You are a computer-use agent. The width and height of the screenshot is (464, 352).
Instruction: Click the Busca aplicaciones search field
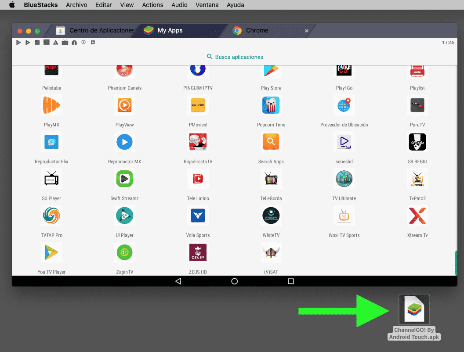click(x=234, y=57)
